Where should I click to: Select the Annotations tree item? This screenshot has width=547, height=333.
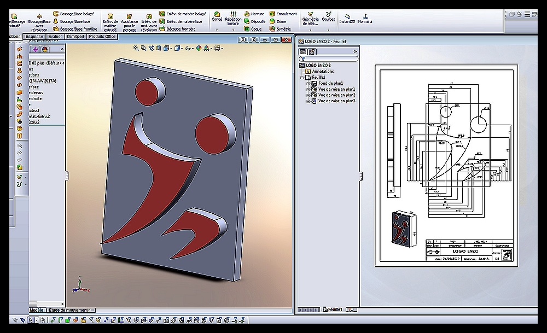pos(323,71)
